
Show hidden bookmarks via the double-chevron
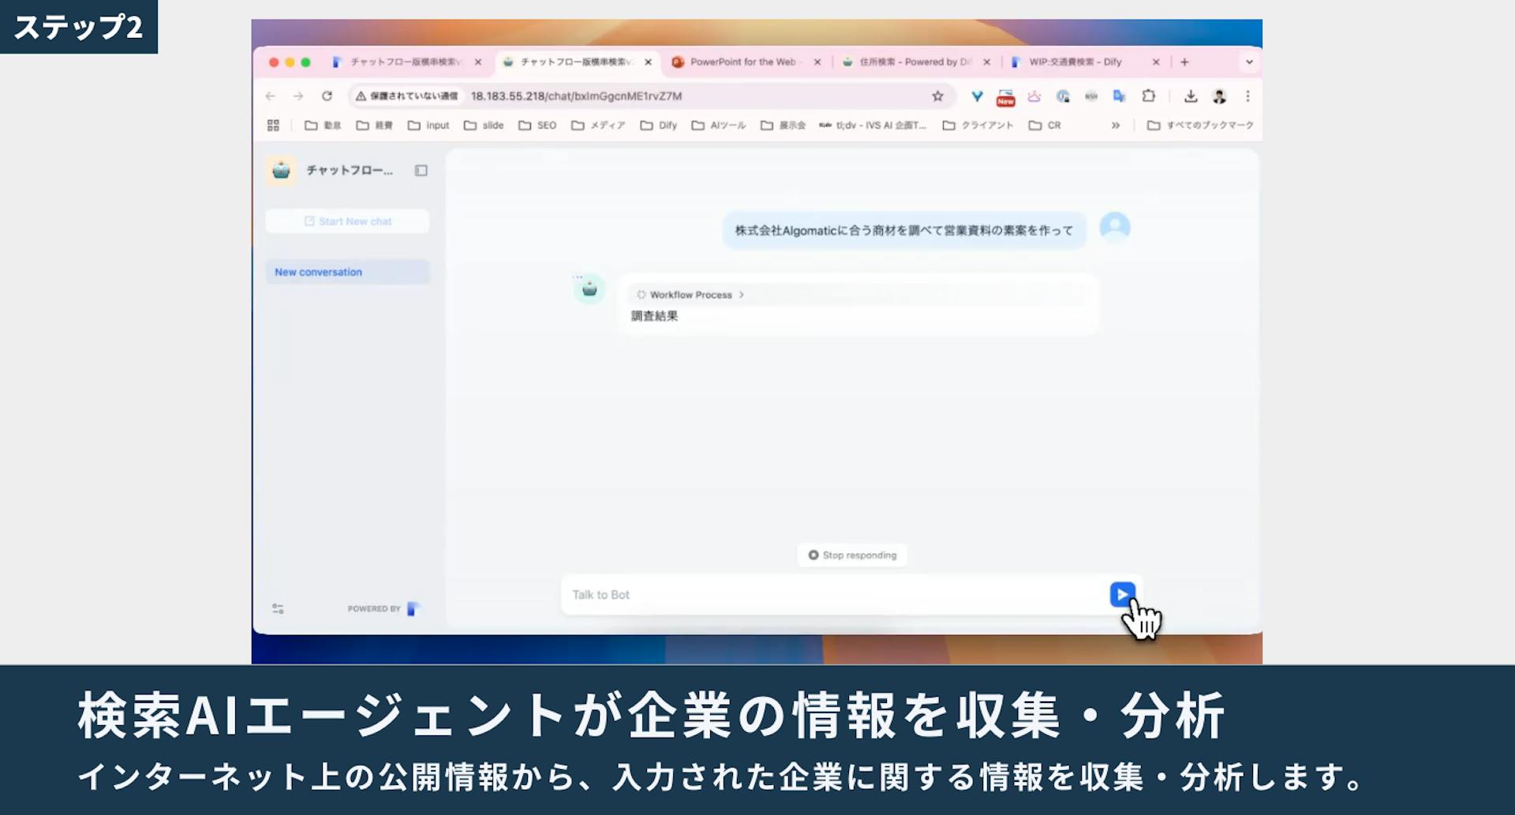1116,125
